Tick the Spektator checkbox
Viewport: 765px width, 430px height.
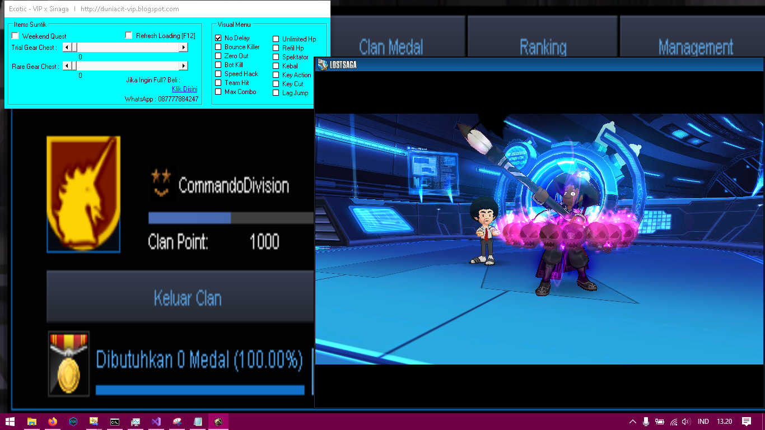(x=276, y=57)
